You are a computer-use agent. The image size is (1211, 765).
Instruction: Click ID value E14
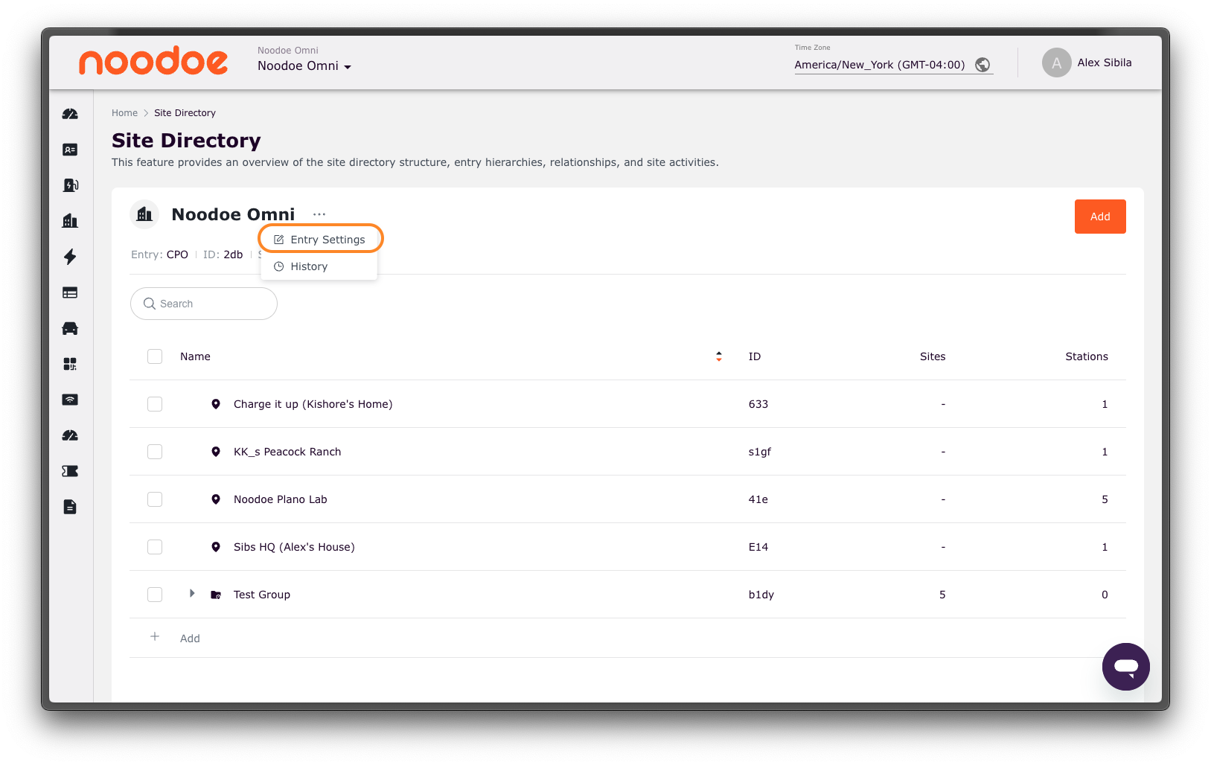[758, 547]
